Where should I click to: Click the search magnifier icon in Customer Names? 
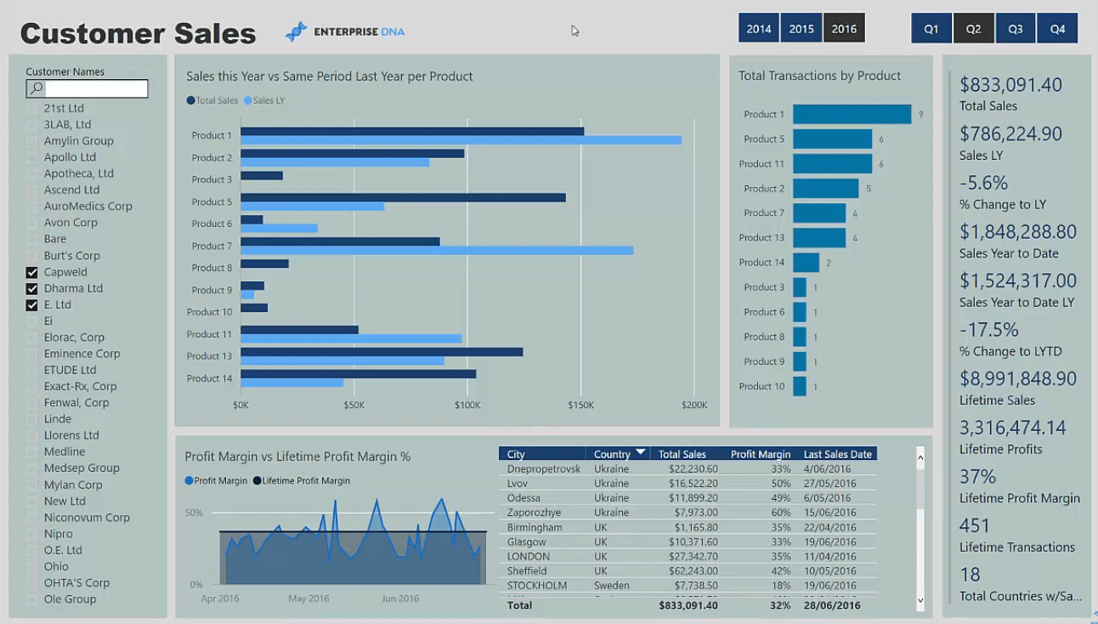35,88
